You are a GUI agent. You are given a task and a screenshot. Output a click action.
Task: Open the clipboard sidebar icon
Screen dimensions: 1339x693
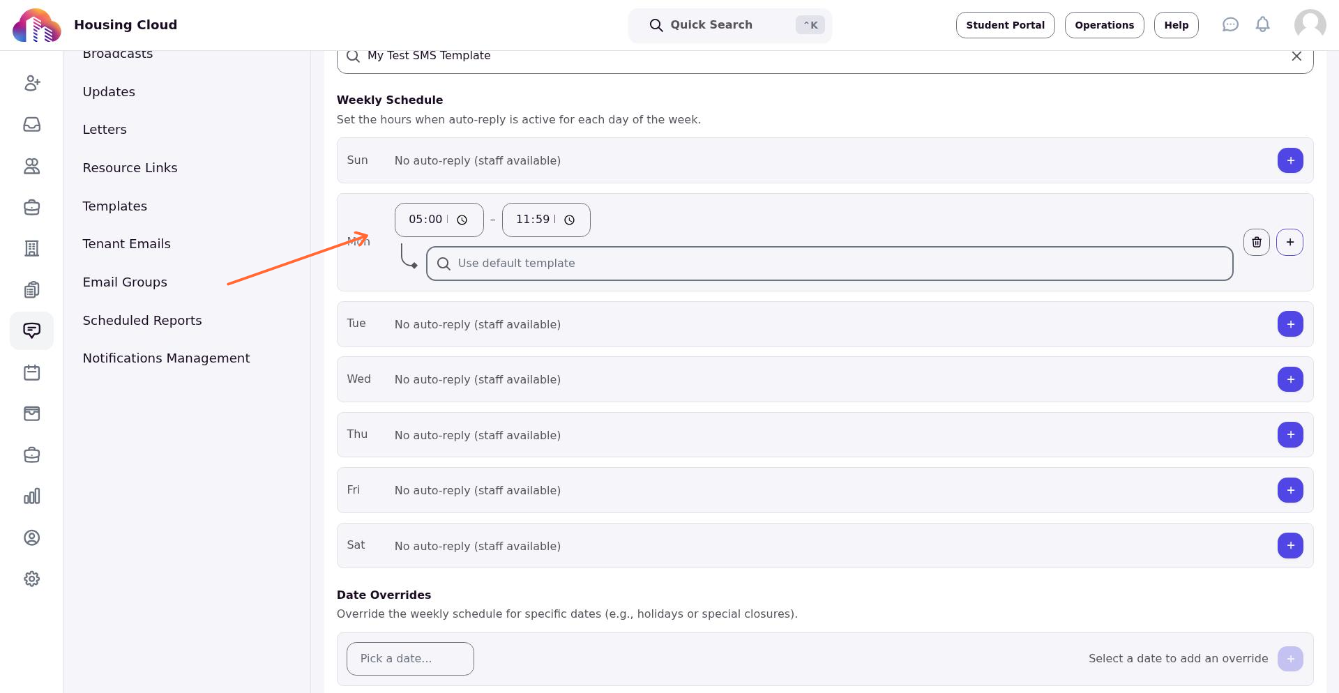coord(32,289)
